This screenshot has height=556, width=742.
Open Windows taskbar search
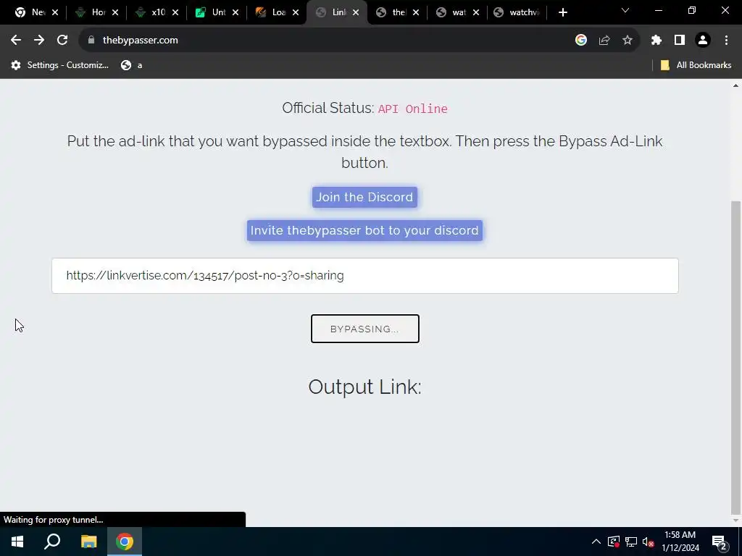[52, 542]
